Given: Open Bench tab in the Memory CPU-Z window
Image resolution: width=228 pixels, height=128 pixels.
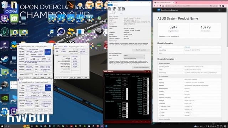Looking at the screenshot, I should (78, 47).
